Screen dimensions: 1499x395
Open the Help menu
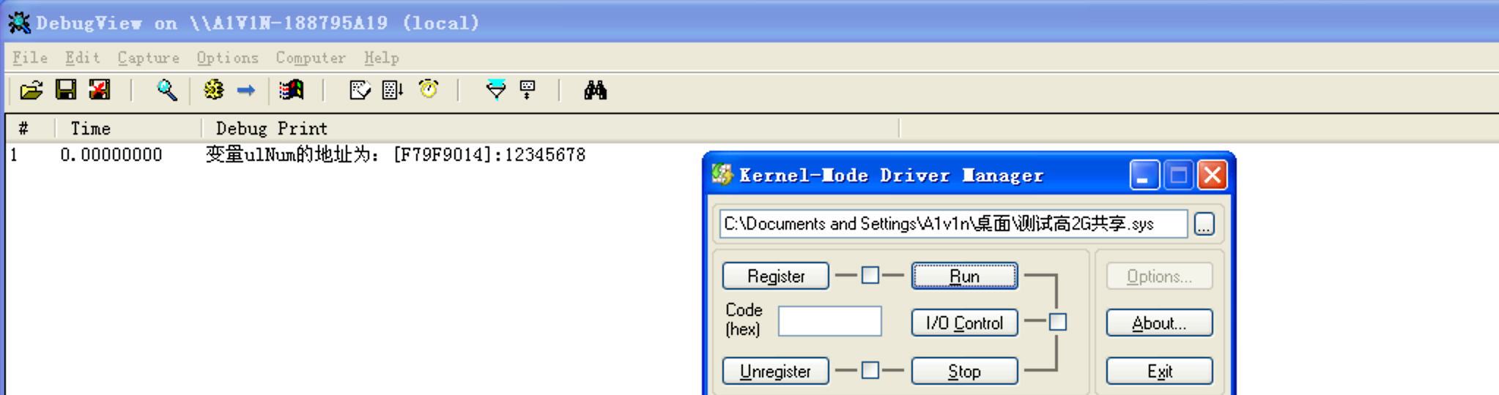pos(382,58)
